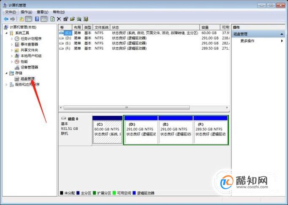Click the Back arrow toolbar icon
Image resolution: width=288 pixels, height=205 pixels.
6,19
